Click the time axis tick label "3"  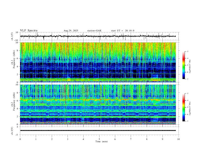point(68,139)
